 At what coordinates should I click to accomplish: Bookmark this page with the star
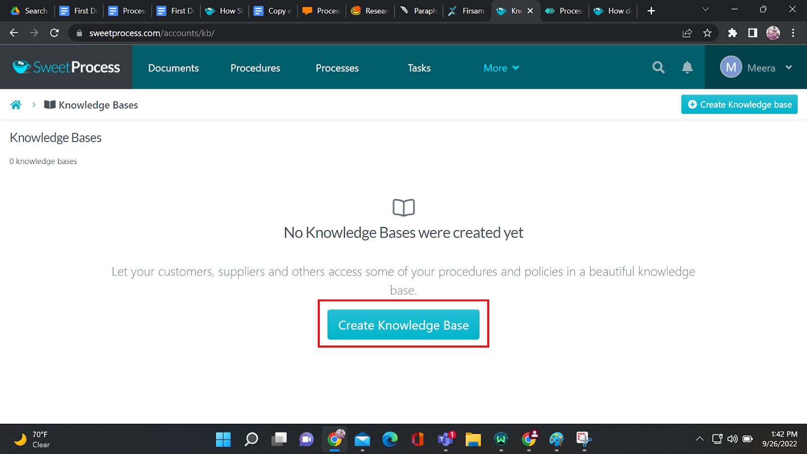707,33
